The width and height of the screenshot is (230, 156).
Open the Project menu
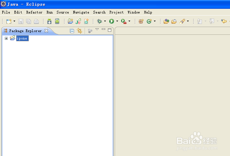coord(116,12)
